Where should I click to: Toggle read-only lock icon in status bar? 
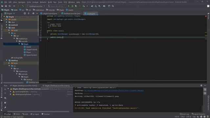[x=198, y=117]
